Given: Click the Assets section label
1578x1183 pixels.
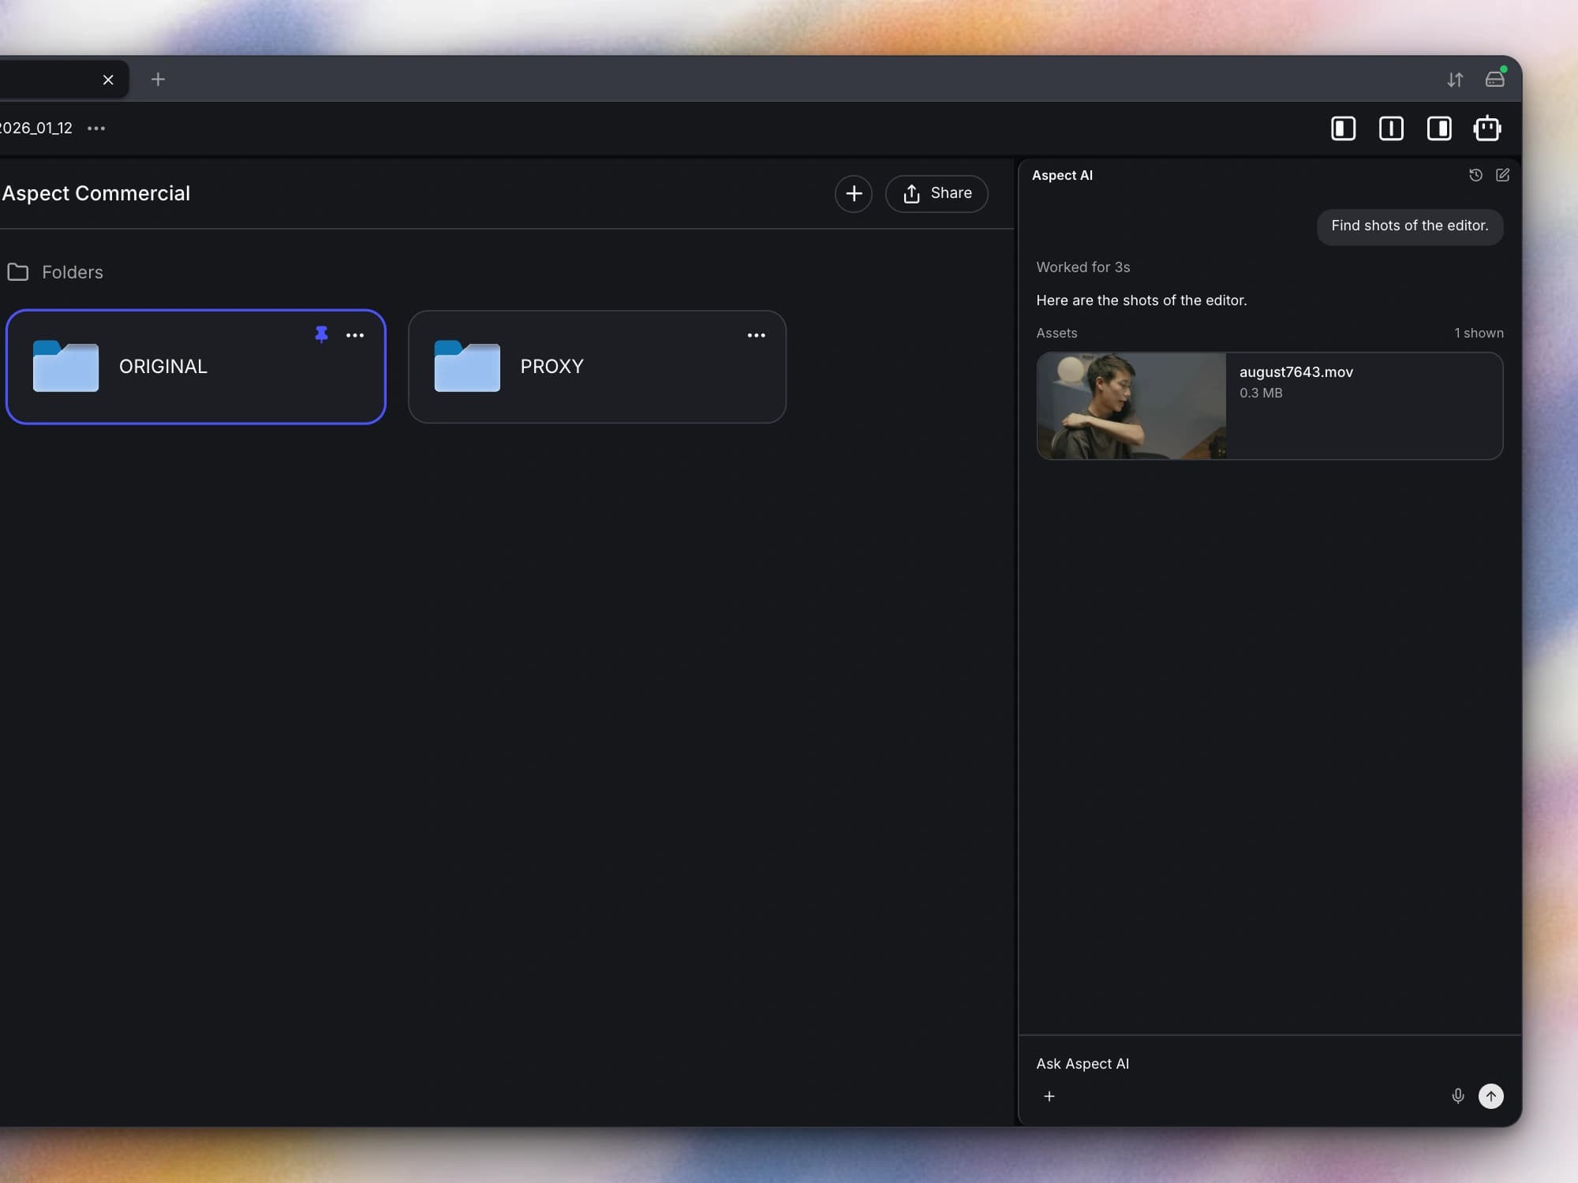Looking at the screenshot, I should click(x=1056, y=333).
